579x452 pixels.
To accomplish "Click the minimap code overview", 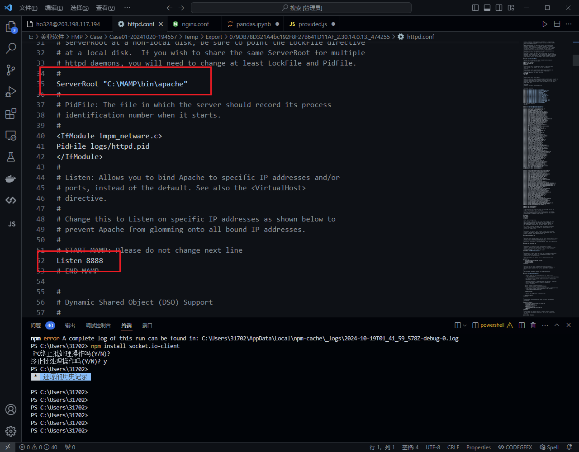I will coord(546,179).
